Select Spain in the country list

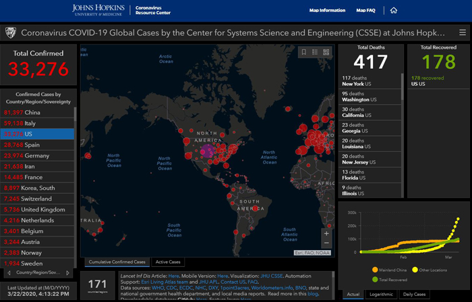pyautogui.click(x=37, y=145)
